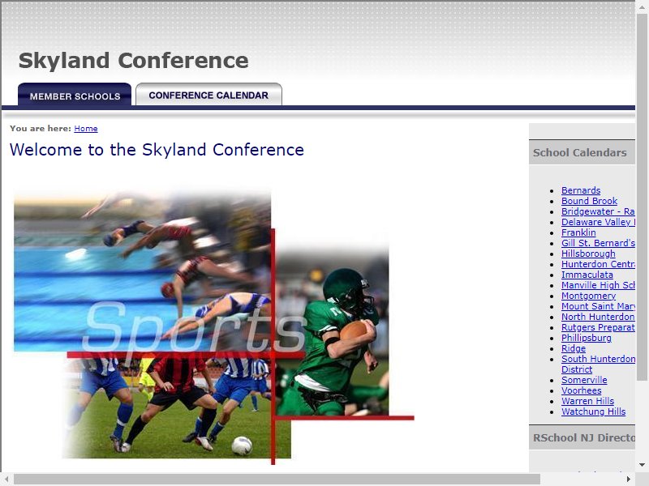Viewport: 649px width, 486px height.
Task: Click the School Calendars sidebar heading
Action: tap(579, 152)
